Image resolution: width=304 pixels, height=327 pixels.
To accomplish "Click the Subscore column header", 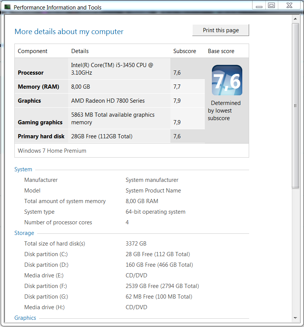I will [184, 51].
